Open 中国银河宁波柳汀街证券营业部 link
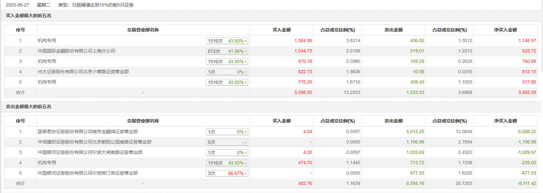543x193 pixels. pos(88,173)
